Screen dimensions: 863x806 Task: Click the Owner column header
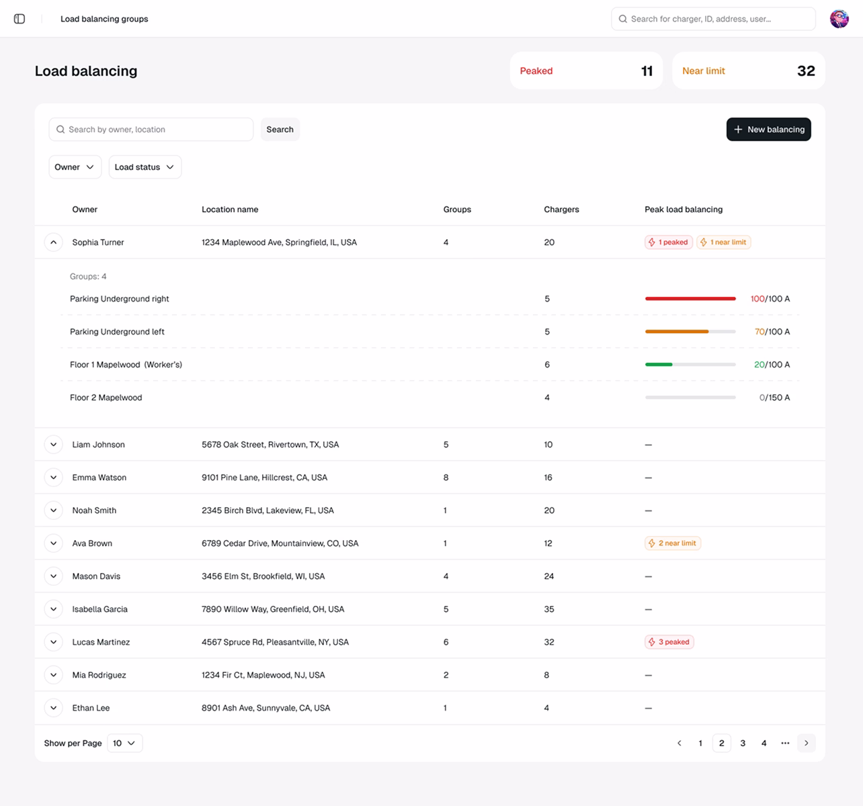85,210
